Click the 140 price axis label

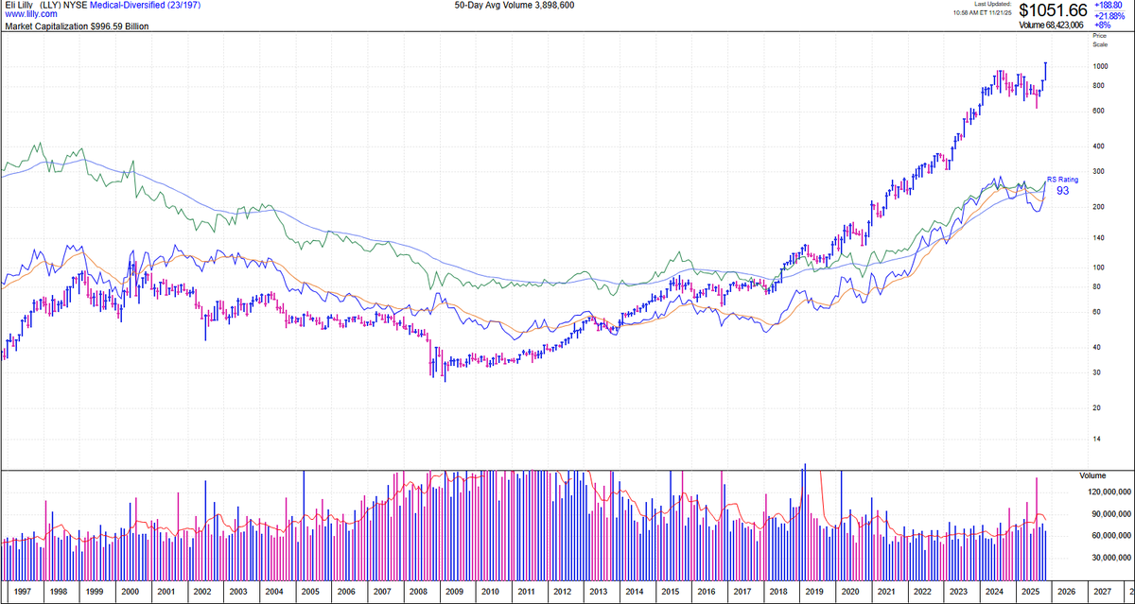pos(1098,238)
